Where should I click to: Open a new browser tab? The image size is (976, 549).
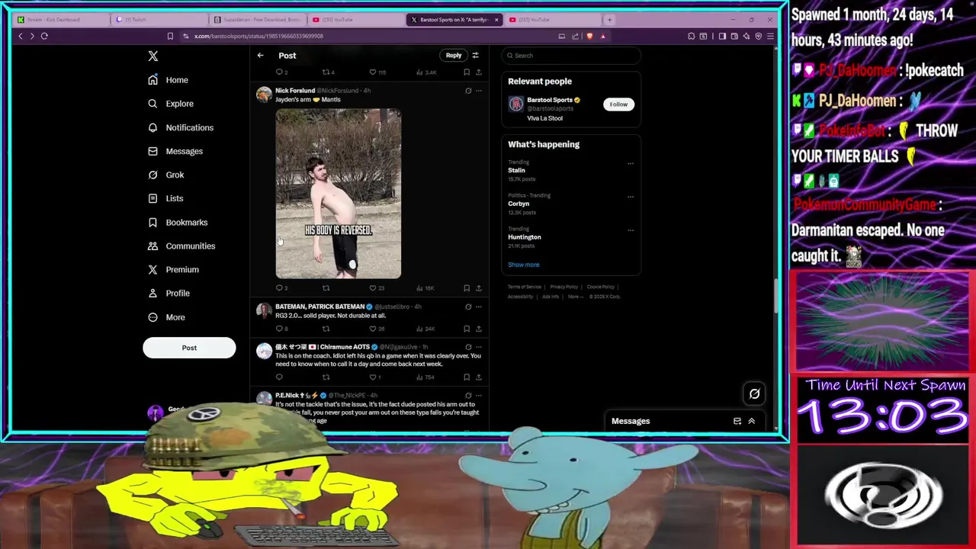[609, 20]
